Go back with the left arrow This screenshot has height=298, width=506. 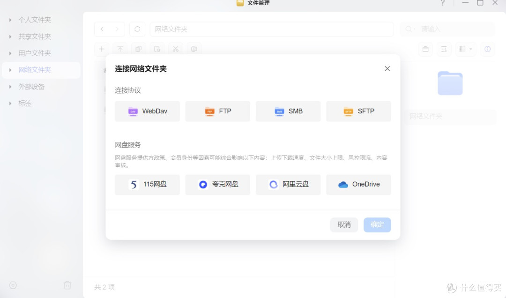102,29
